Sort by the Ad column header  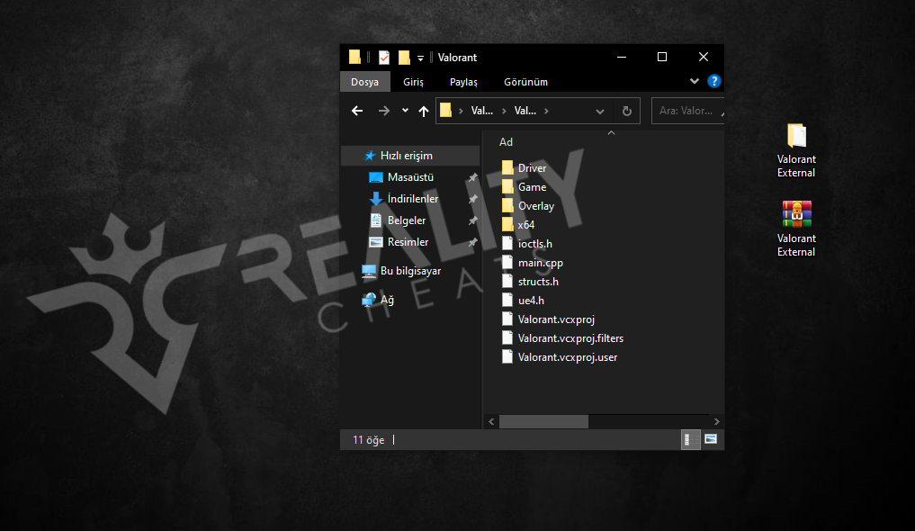tap(506, 142)
